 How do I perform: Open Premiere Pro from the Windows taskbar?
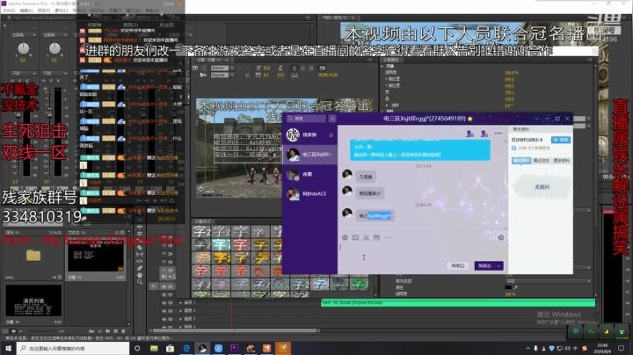click(234, 348)
